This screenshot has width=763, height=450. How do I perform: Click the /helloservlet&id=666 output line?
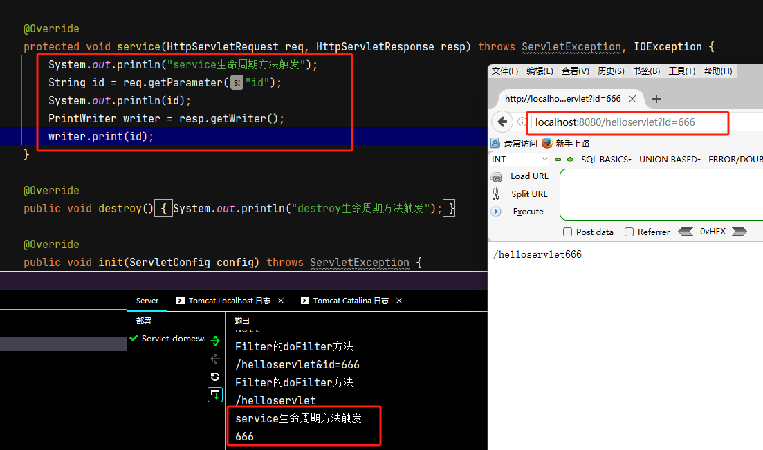tap(297, 364)
